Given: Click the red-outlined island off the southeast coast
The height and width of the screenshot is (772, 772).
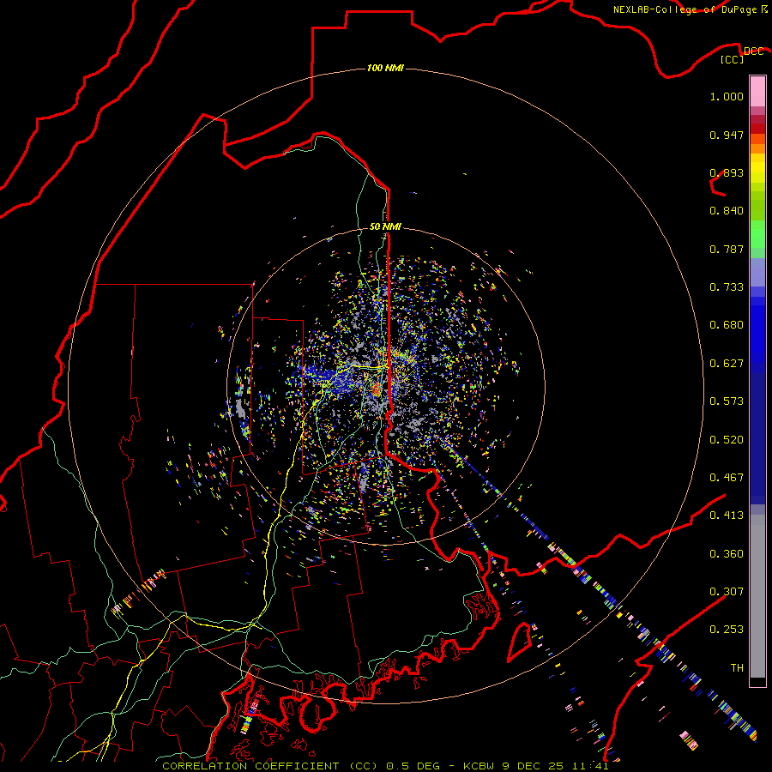Looking at the screenshot, I should tap(520, 642).
